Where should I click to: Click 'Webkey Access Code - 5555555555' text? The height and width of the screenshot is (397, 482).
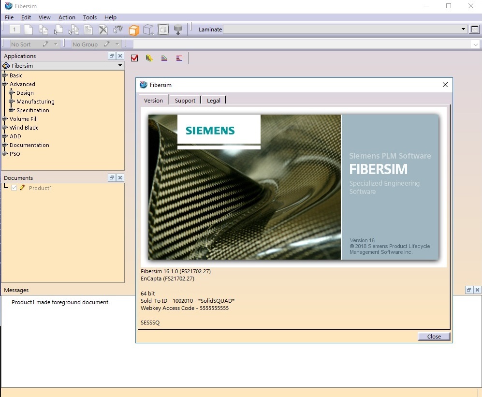click(185, 308)
